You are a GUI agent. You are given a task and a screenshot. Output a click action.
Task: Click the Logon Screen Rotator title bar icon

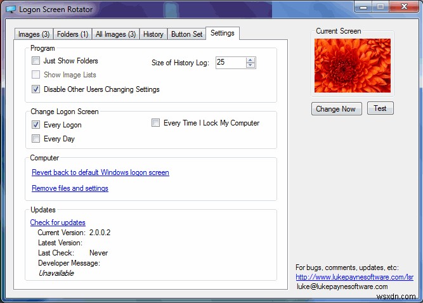point(11,10)
